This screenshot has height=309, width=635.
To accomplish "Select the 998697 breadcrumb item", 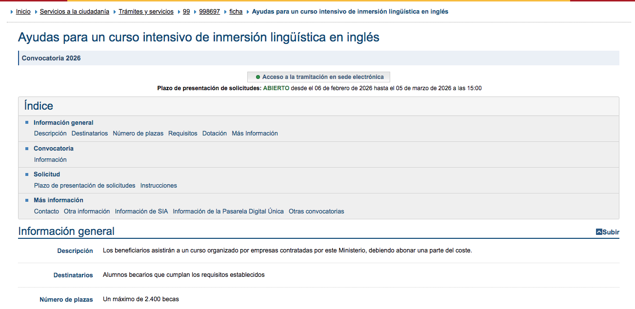I will coord(209,11).
